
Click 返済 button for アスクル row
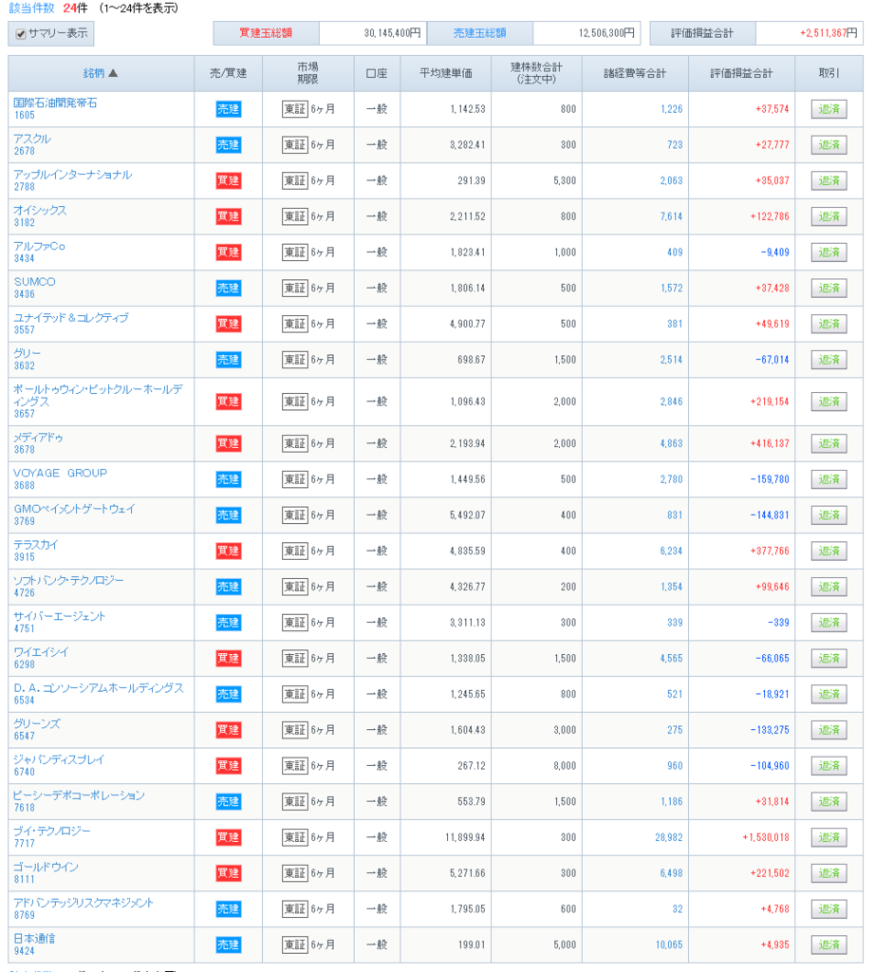pos(828,145)
